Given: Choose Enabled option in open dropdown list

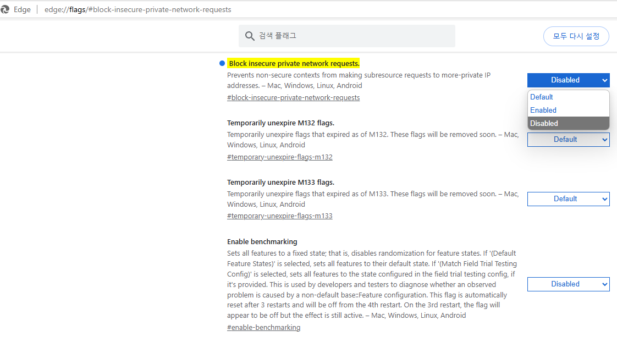Looking at the screenshot, I should [568, 110].
